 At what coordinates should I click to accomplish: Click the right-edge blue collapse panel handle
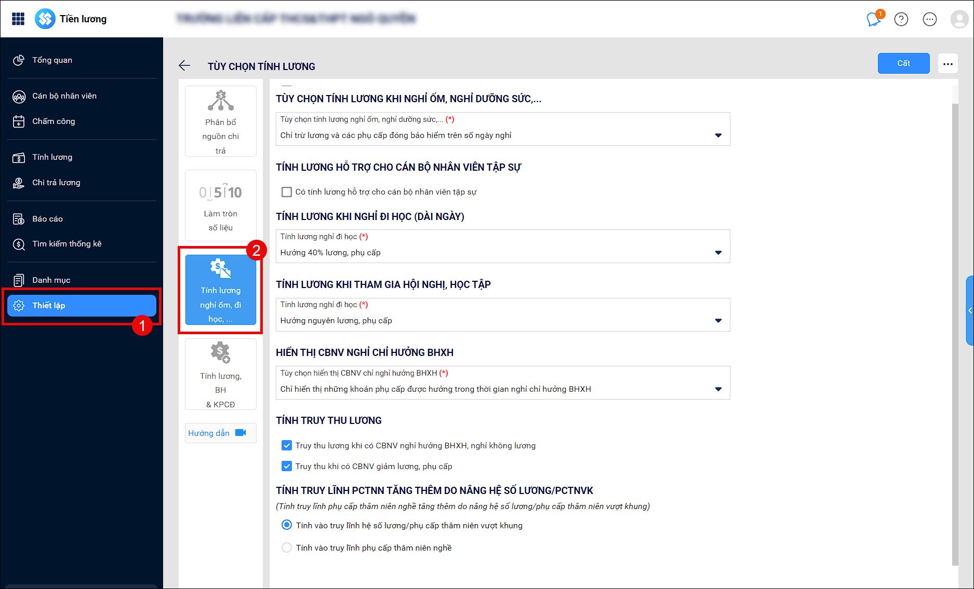point(970,310)
